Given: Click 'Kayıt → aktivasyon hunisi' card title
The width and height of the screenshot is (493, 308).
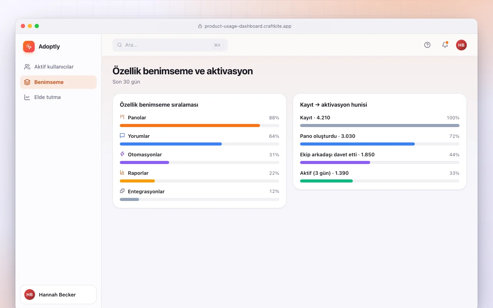Looking at the screenshot, I should (334, 105).
